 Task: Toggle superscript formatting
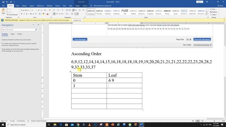[x=36, y=14]
